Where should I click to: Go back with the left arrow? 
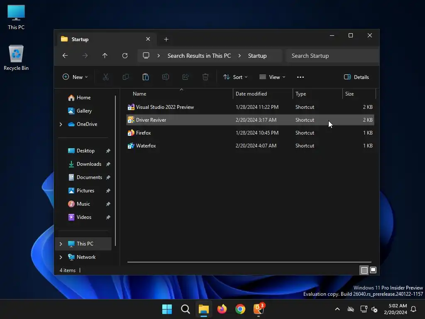tap(65, 56)
